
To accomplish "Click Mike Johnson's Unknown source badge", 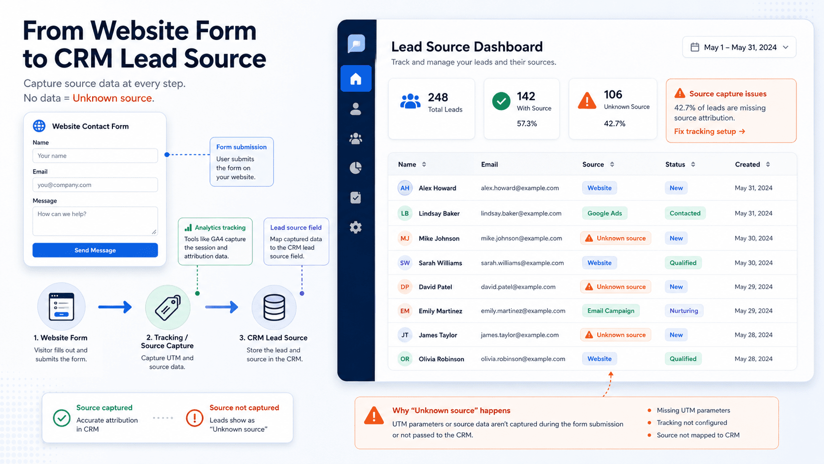I will [x=616, y=238].
